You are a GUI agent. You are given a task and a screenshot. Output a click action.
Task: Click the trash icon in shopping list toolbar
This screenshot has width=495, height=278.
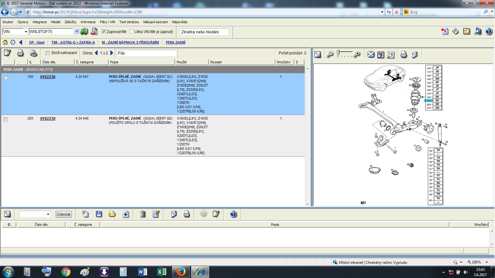(143, 214)
